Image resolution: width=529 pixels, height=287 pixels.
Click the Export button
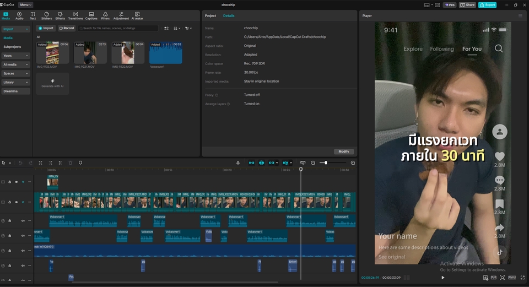coord(487,5)
